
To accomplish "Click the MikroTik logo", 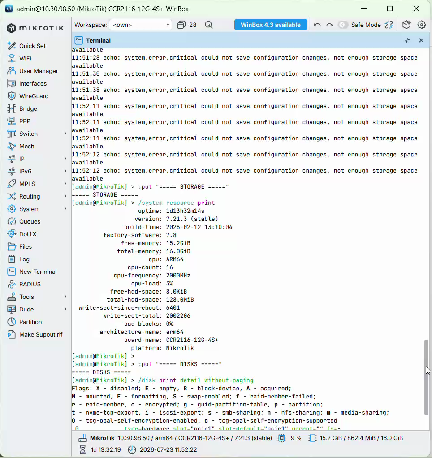I will (35, 28).
